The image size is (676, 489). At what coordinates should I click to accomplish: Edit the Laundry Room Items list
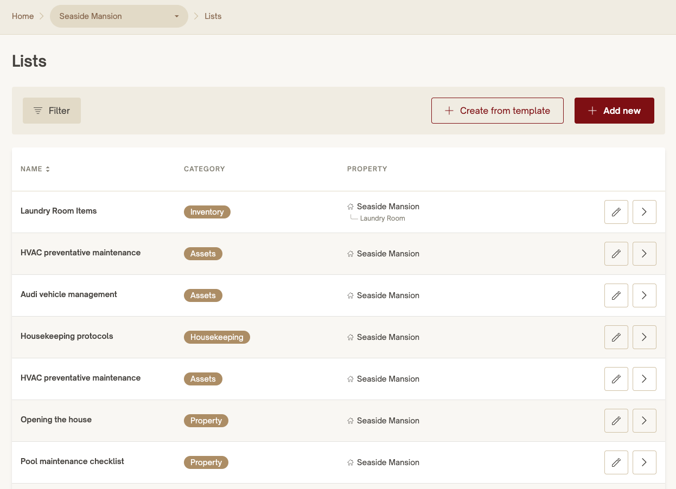tap(616, 212)
